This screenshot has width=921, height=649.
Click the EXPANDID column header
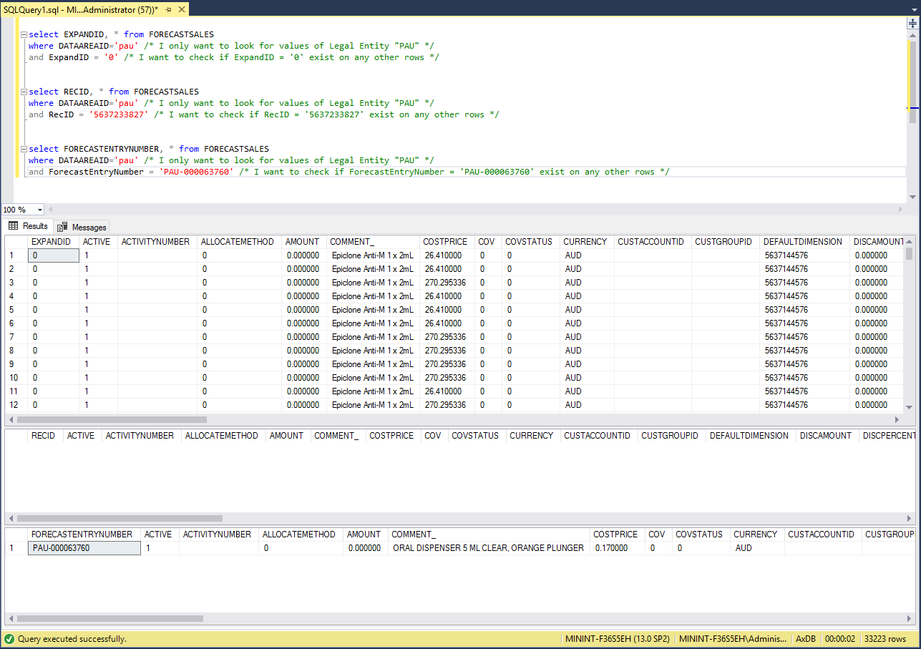tap(53, 242)
